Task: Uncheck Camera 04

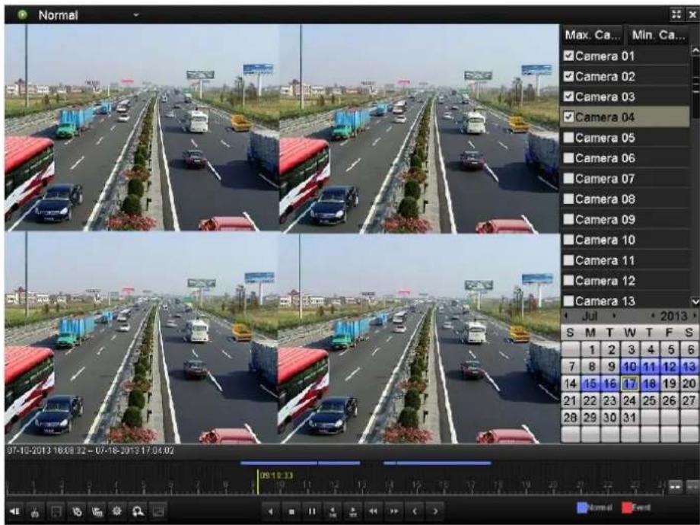Action: tap(568, 116)
